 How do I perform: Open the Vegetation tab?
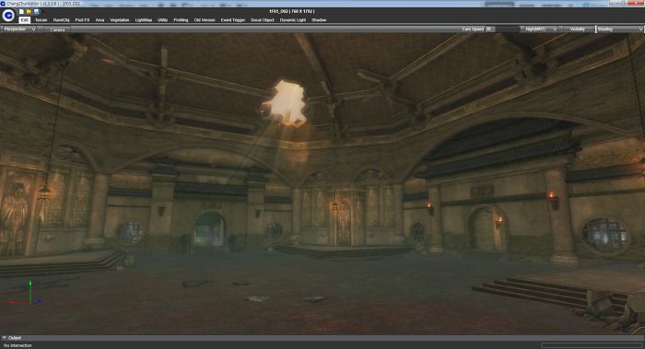[x=120, y=19]
